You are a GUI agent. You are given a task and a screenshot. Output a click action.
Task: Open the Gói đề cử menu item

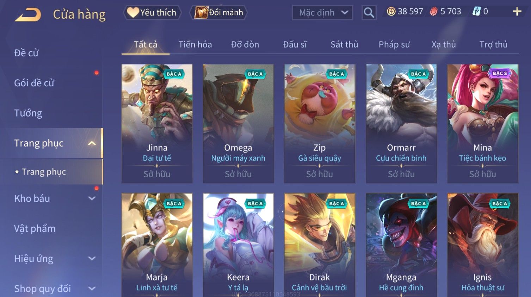[34, 83]
